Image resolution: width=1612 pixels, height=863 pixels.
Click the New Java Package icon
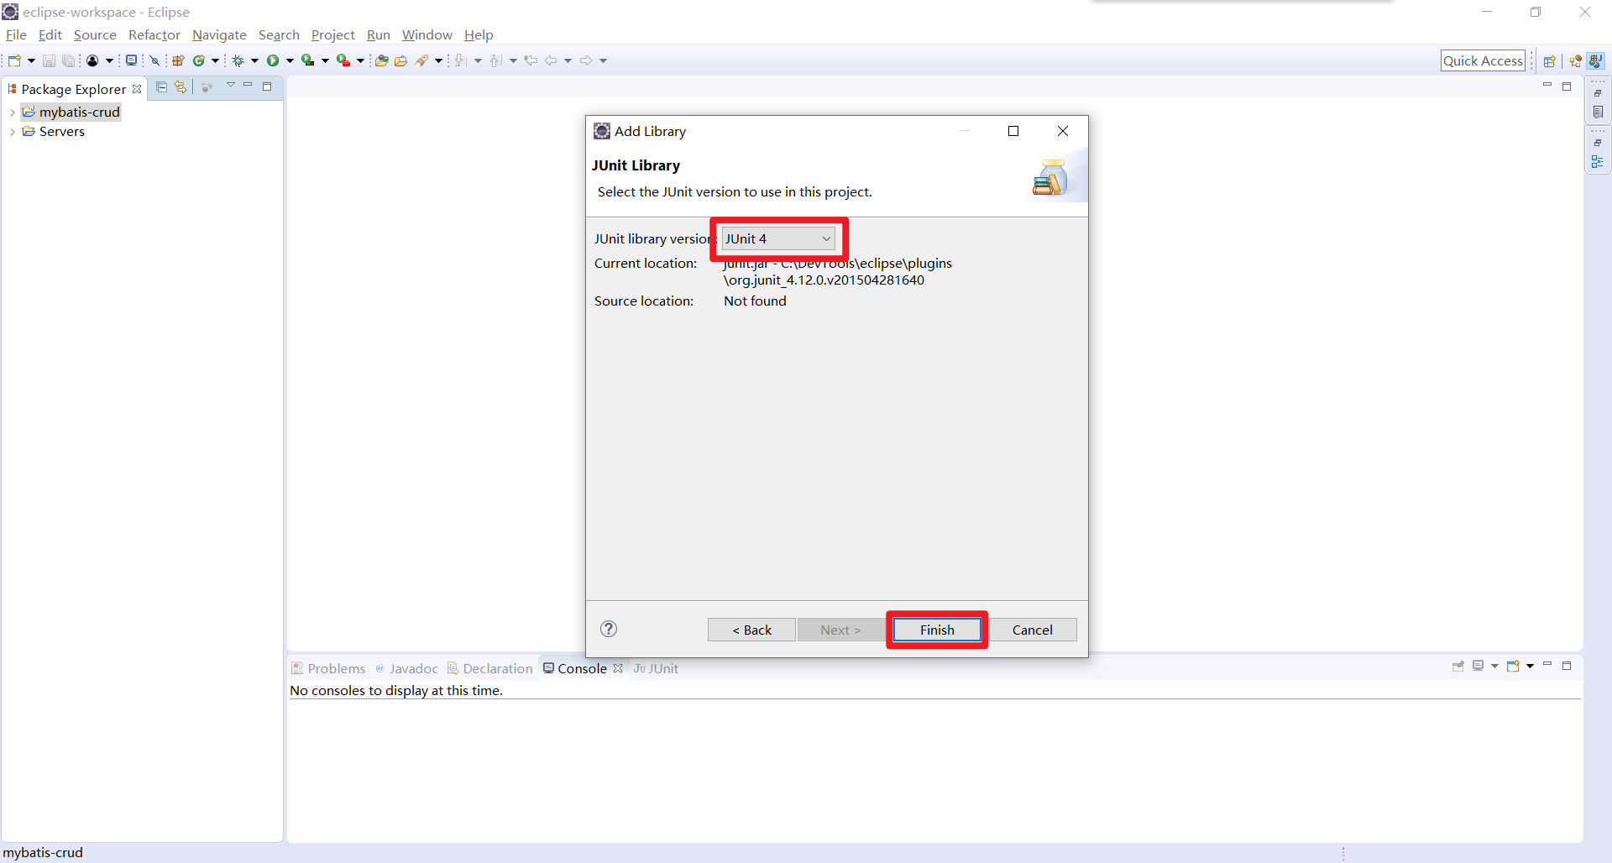pos(178,60)
